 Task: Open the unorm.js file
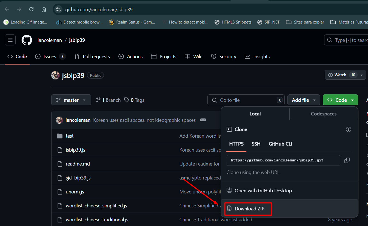(x=75, y=192)
